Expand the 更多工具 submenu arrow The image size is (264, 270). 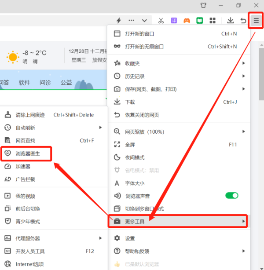[x=243, y=221]
